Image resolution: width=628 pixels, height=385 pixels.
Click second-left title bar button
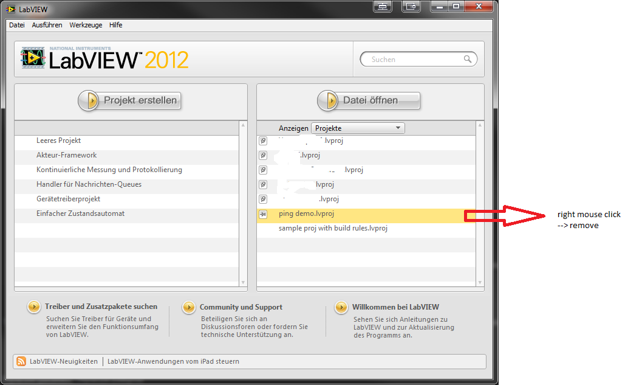click(411, 7)
